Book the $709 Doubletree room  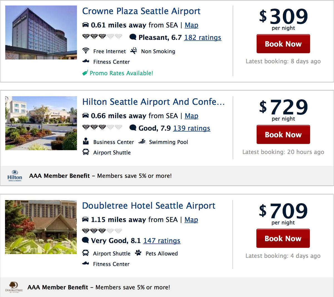click(283, 238)
